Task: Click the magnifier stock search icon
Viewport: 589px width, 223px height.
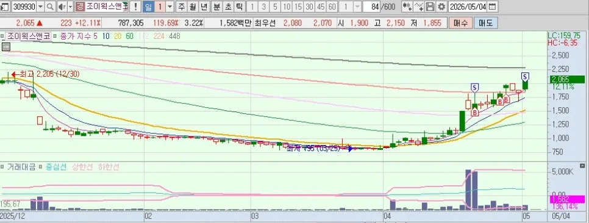Action: click(50, 6)
